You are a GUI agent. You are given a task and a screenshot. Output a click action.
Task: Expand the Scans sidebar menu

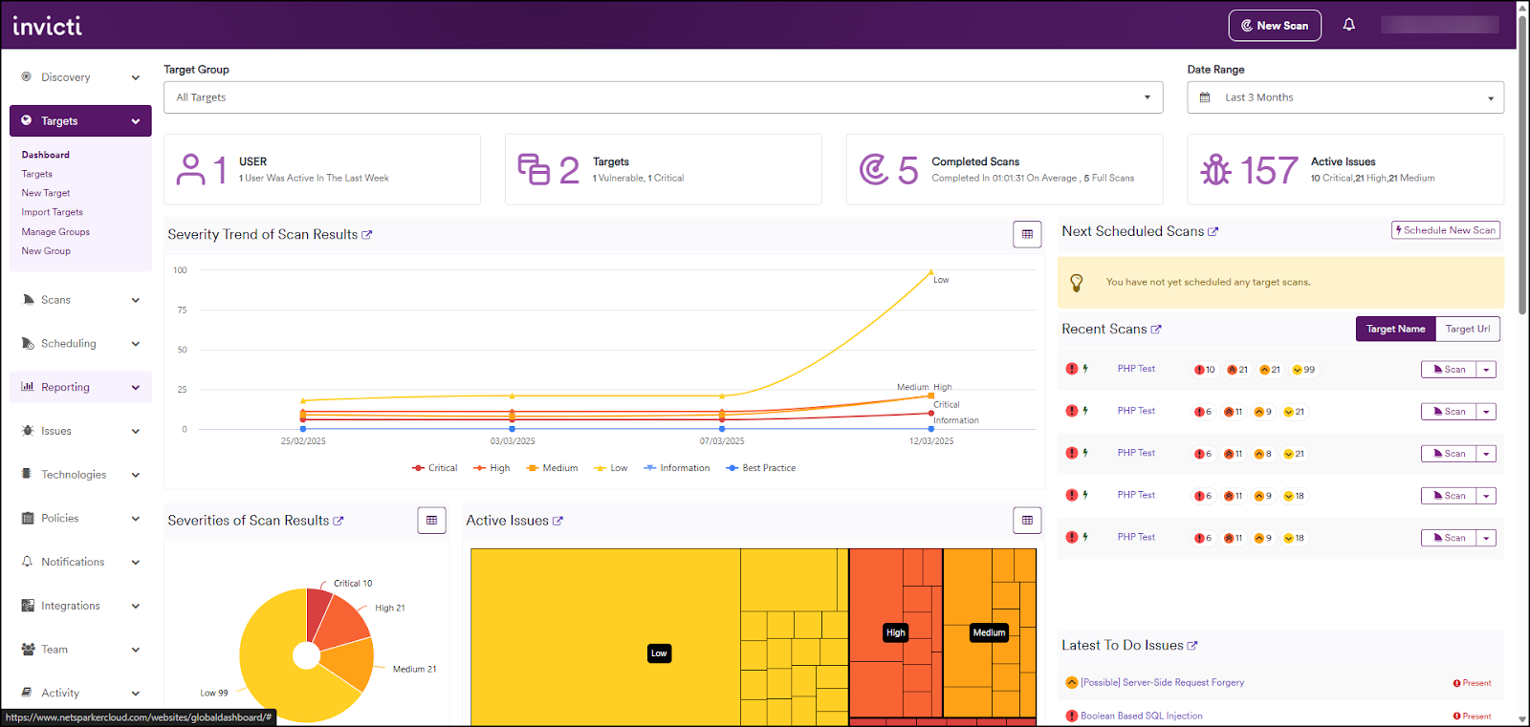pos(80,300)
